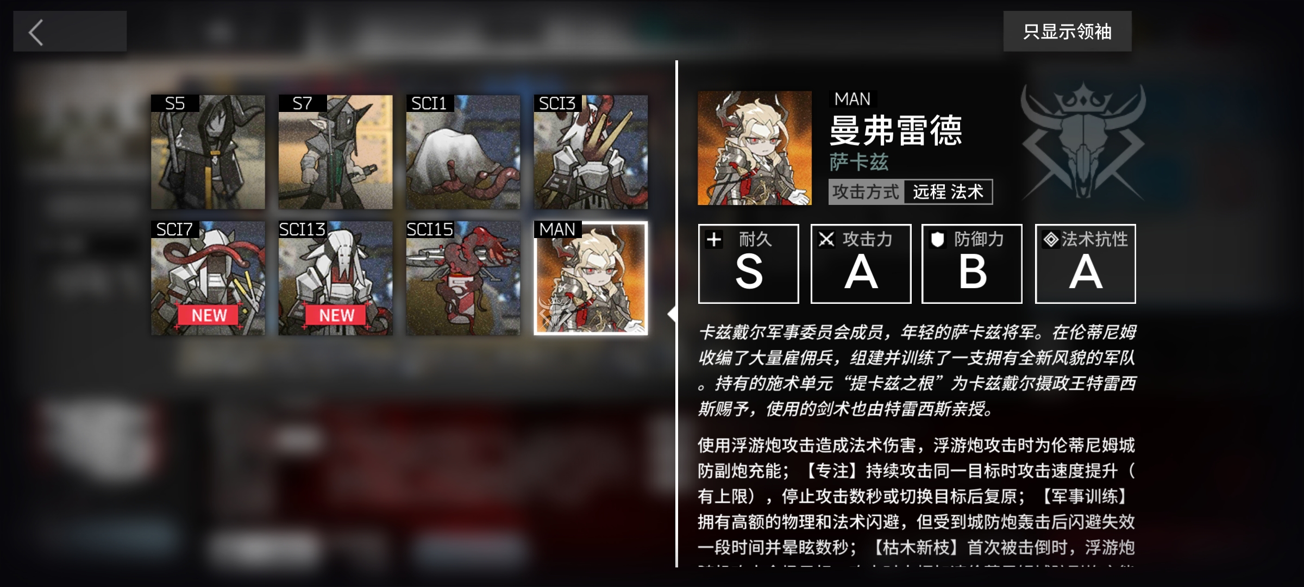1304x587 pixels.
Task: Click the 法术抗性 diamond icon
Action: pos(1051,240)
